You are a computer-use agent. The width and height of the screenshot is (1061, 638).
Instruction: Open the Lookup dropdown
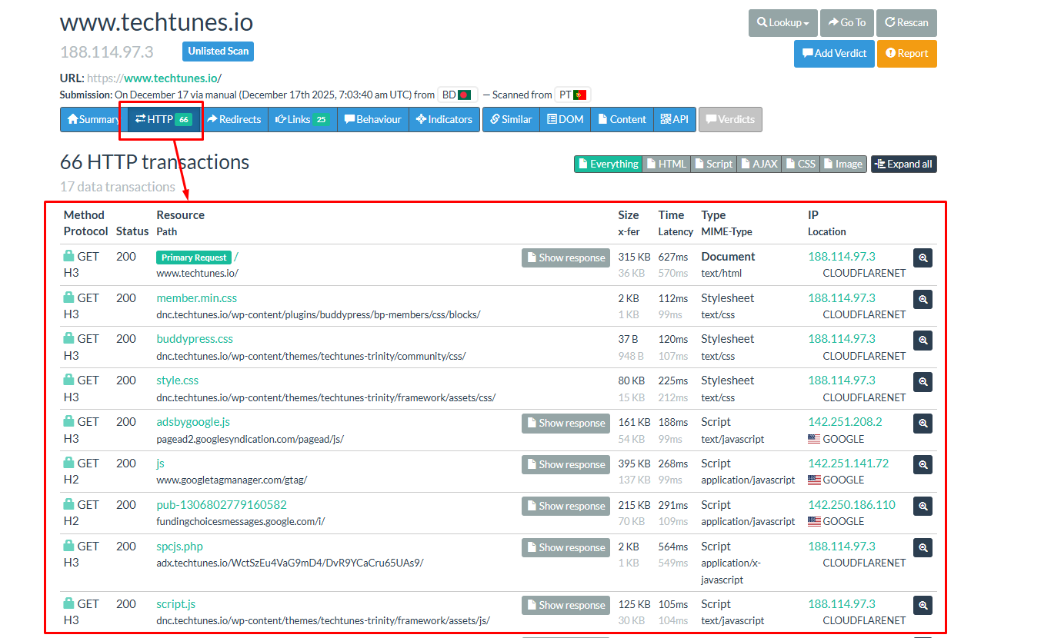tap(782, 23)
